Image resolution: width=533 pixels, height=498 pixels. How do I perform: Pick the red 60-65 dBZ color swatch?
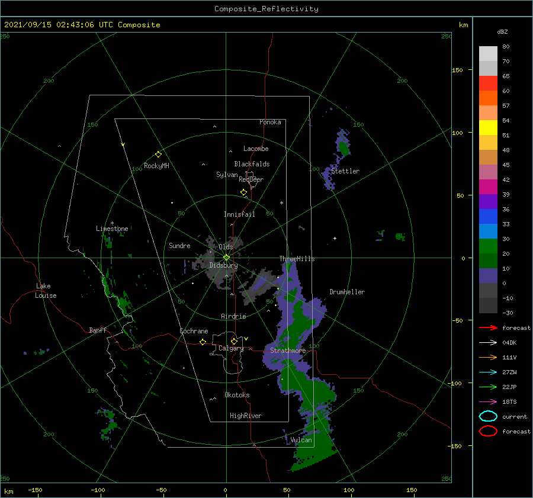[488, 83]
